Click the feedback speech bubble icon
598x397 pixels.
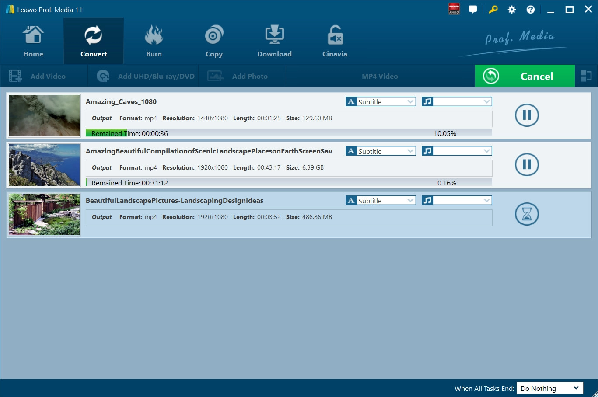[473, 10]
